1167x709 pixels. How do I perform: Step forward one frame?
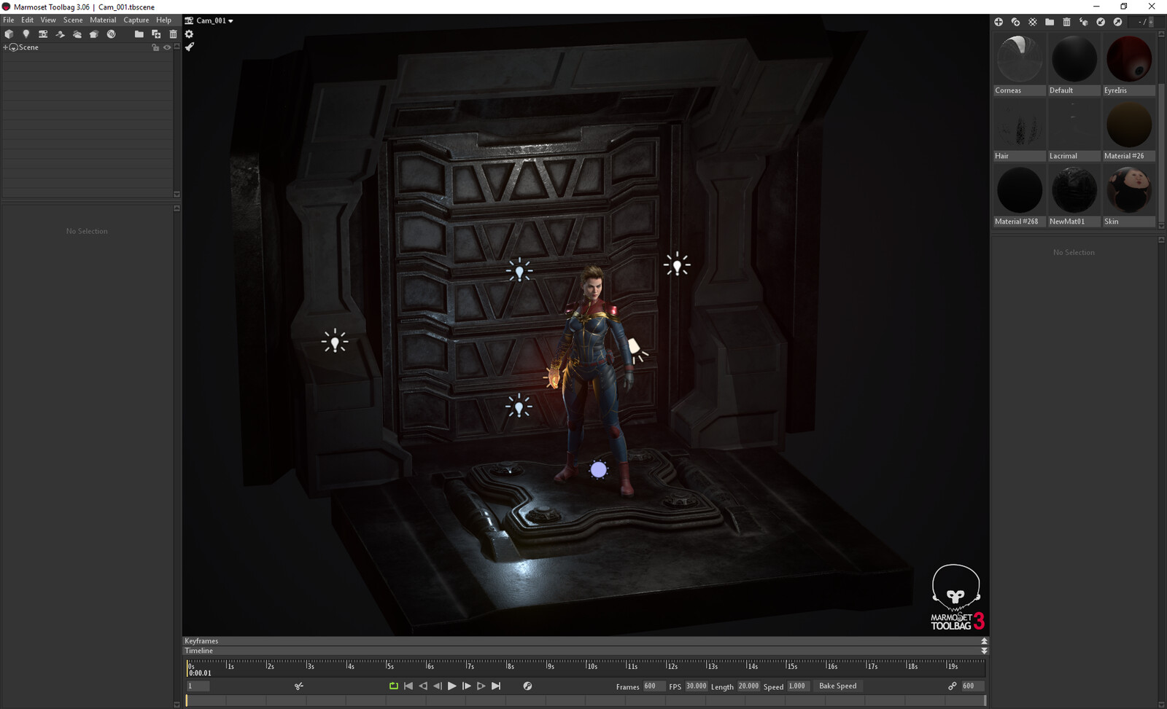pos(467,686)
